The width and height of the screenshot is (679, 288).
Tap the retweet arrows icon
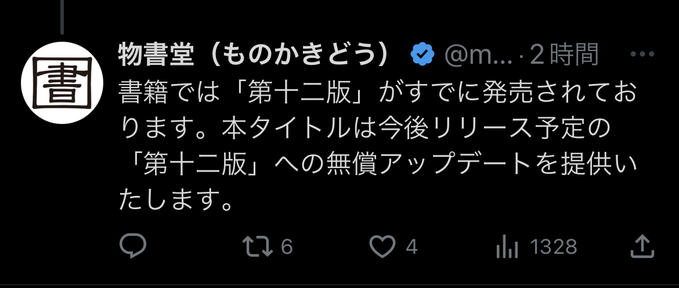[258, 246]
